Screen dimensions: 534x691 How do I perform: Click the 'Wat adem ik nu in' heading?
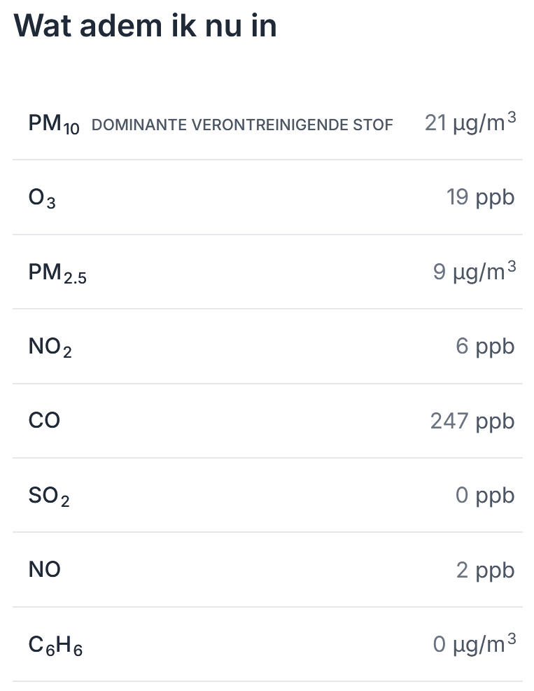145,26
